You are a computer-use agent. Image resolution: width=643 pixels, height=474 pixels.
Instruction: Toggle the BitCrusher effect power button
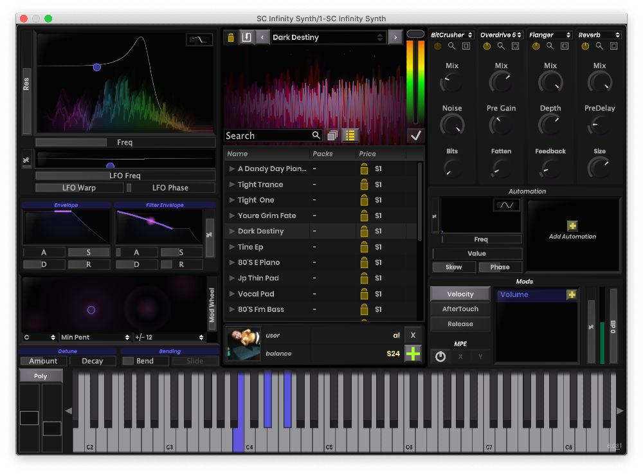pyautogui.click(x=438, y=46)
